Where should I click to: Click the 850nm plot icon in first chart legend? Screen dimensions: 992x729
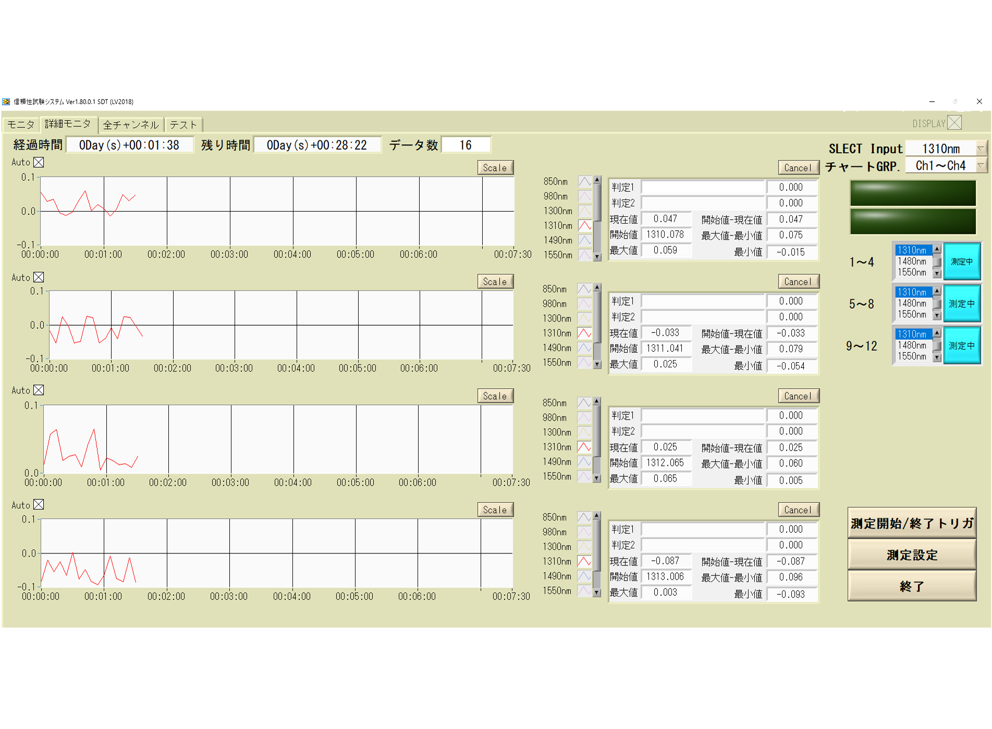point(585,182)
